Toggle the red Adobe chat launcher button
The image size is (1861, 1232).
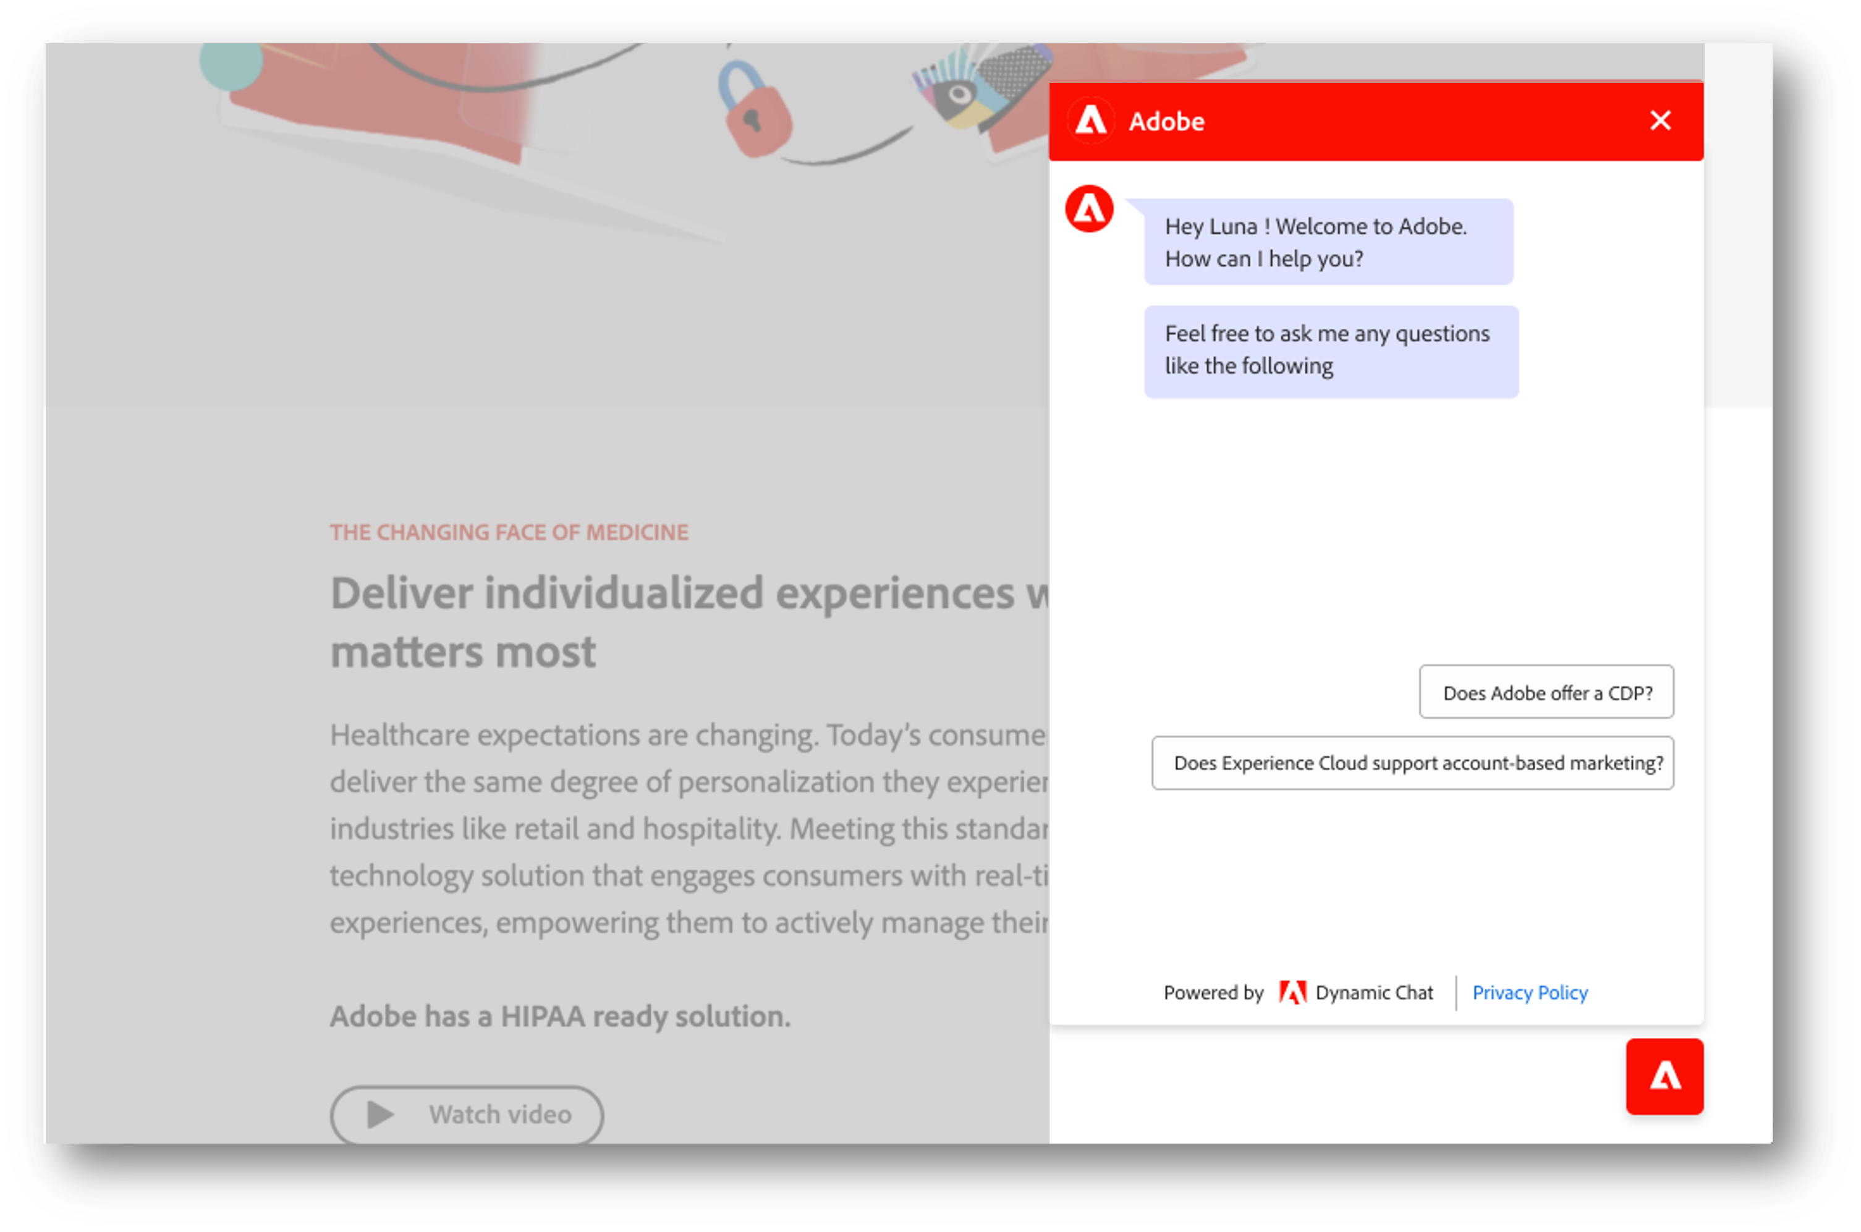click(x=1664, y=1076)
